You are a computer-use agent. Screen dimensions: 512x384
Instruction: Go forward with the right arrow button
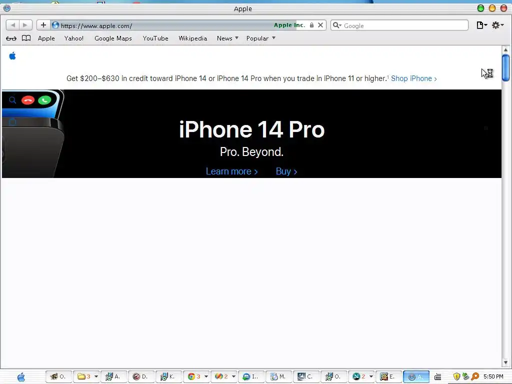[x=25, y=25]
